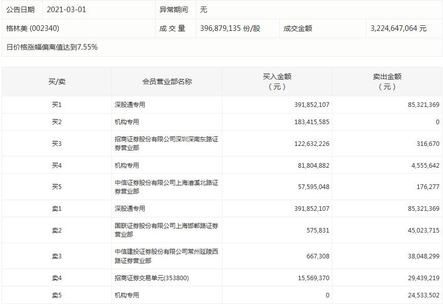Click the 买/卖 column header
This screenshot has width=443, height=304.
click(x=57, y=82)
